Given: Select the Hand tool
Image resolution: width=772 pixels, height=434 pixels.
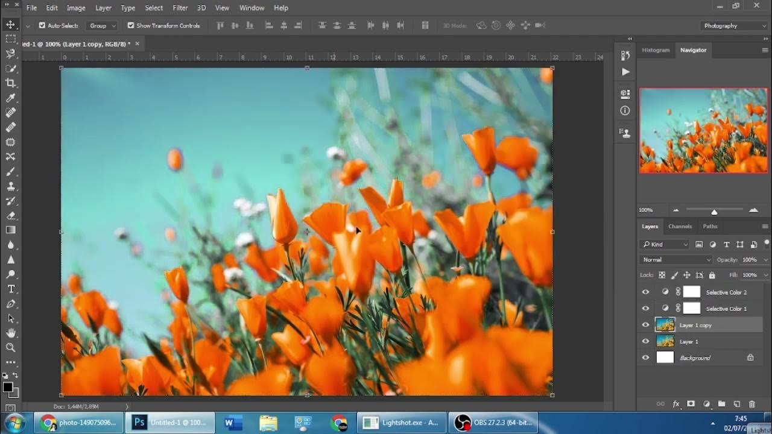Looking at the screenshot, I should tap(10, 333).
